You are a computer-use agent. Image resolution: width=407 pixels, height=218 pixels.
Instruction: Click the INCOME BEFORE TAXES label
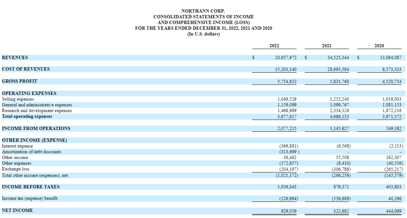click(x=31, y=187)
